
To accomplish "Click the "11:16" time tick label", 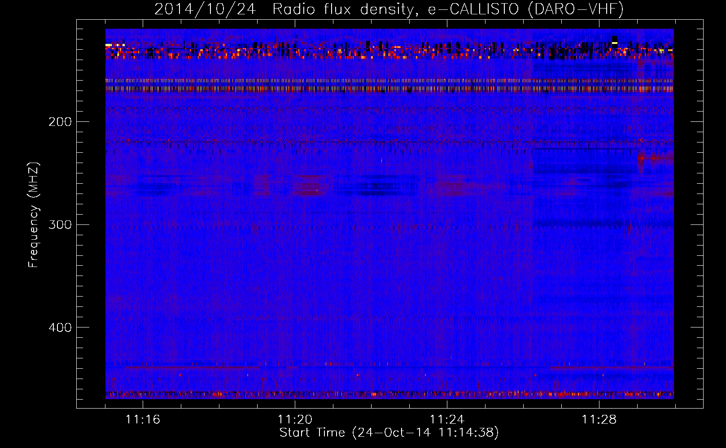I will click(x=143, y=420).
